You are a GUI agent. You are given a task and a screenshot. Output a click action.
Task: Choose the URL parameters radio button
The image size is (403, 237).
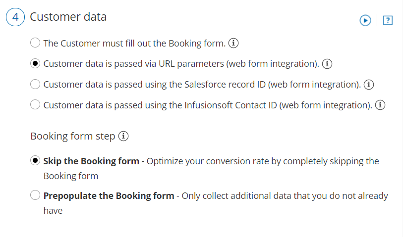pyautogui.click(x=35, y=64)
